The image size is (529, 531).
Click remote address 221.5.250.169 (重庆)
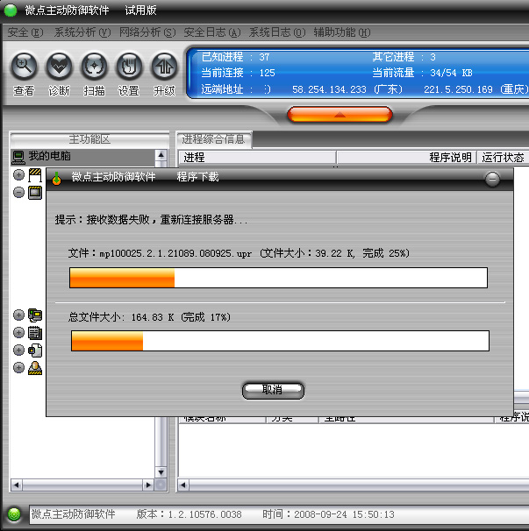(476, 89)
